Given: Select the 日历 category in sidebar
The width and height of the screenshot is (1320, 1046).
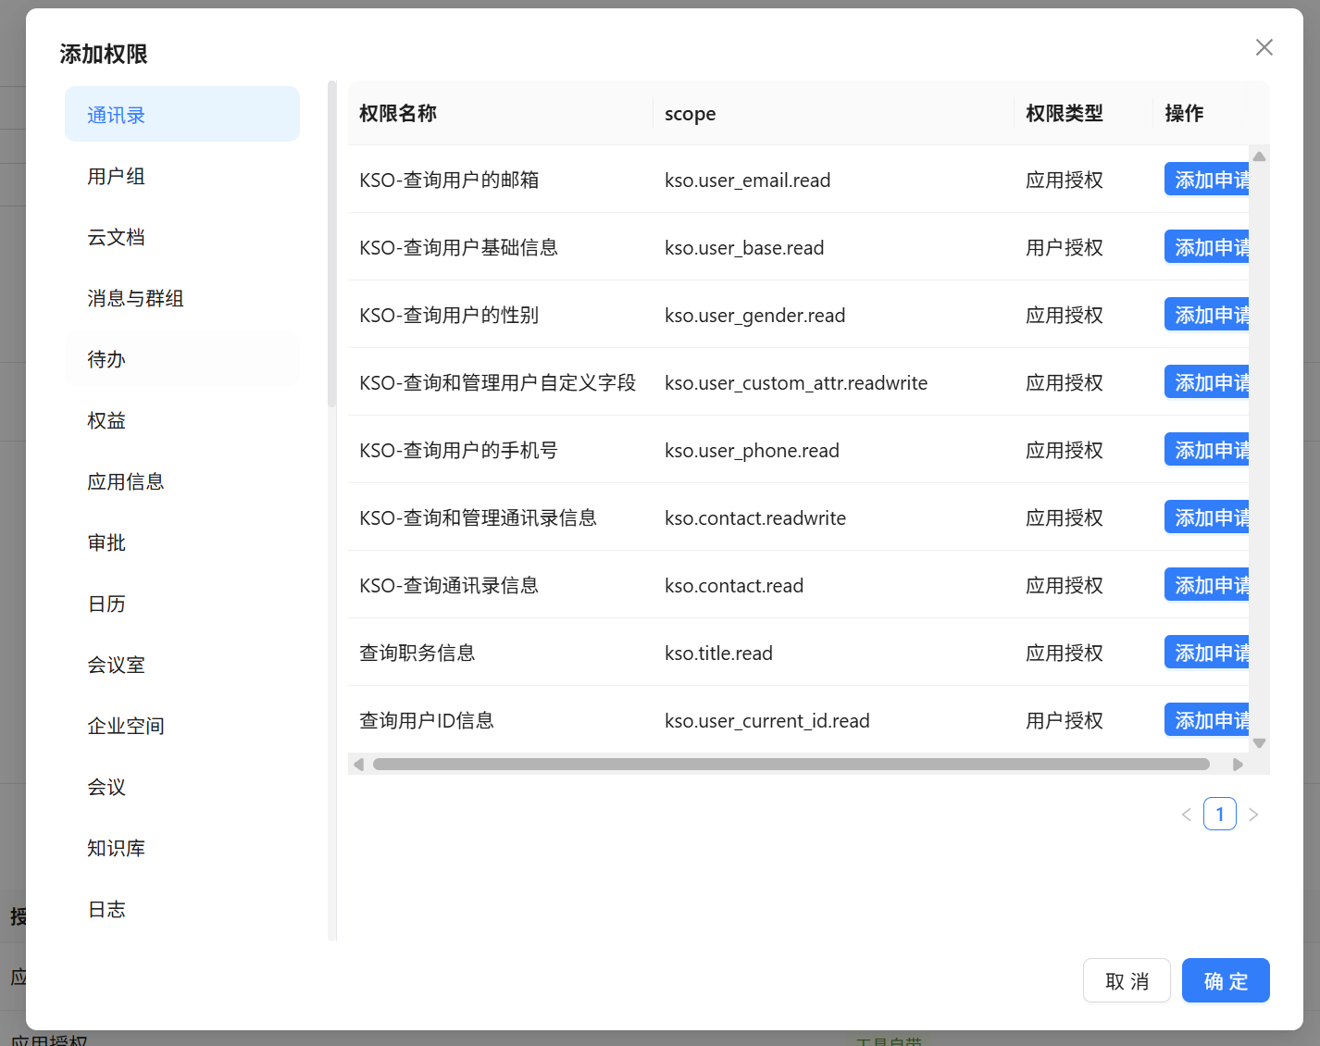Looking at the screenshot, I should tap(106, 604).
